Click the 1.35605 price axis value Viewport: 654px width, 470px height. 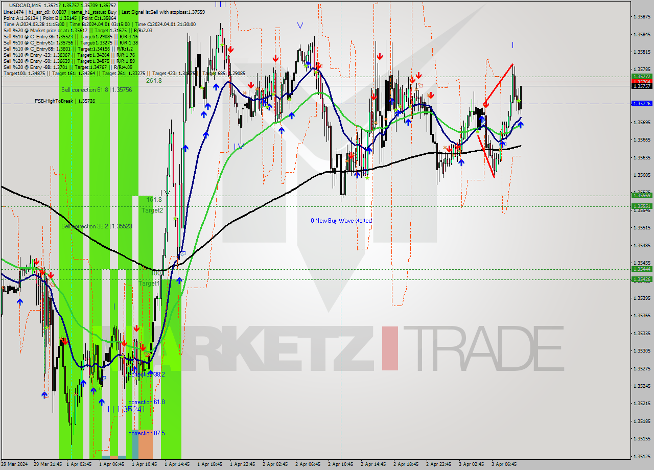(x=642, y=175)
